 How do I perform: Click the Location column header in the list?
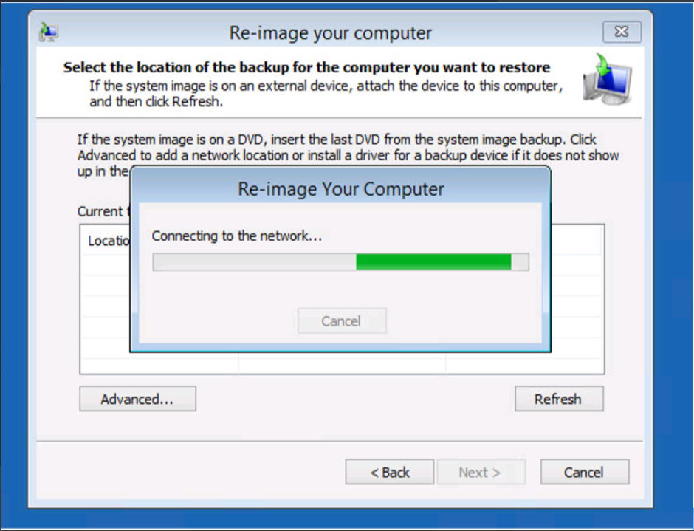pos(109,241)
